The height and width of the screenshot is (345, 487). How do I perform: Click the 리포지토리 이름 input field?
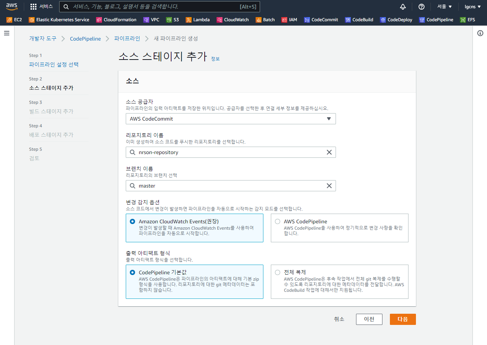coord(231,152)
